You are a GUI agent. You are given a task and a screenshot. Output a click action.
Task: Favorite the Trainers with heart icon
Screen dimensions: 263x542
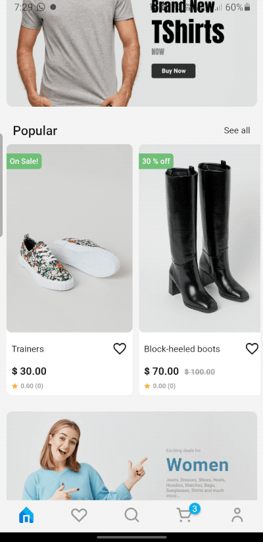120,349
